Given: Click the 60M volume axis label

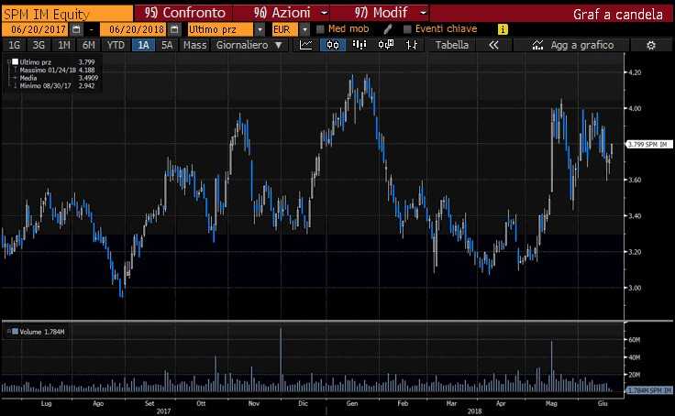Looking at the screenshot, I should 635,339.
